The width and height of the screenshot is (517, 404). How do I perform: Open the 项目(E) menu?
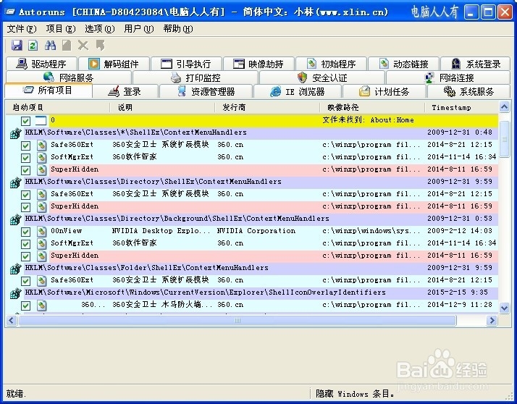61,29
